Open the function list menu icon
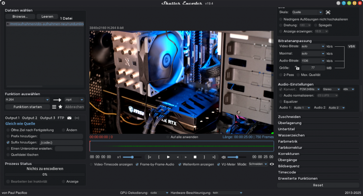363x196 pixels. 54,107
